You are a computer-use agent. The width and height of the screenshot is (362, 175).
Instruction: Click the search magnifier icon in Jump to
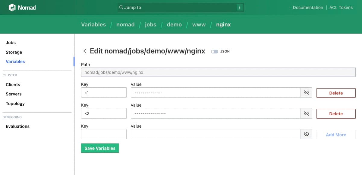[x=121, y=8]
